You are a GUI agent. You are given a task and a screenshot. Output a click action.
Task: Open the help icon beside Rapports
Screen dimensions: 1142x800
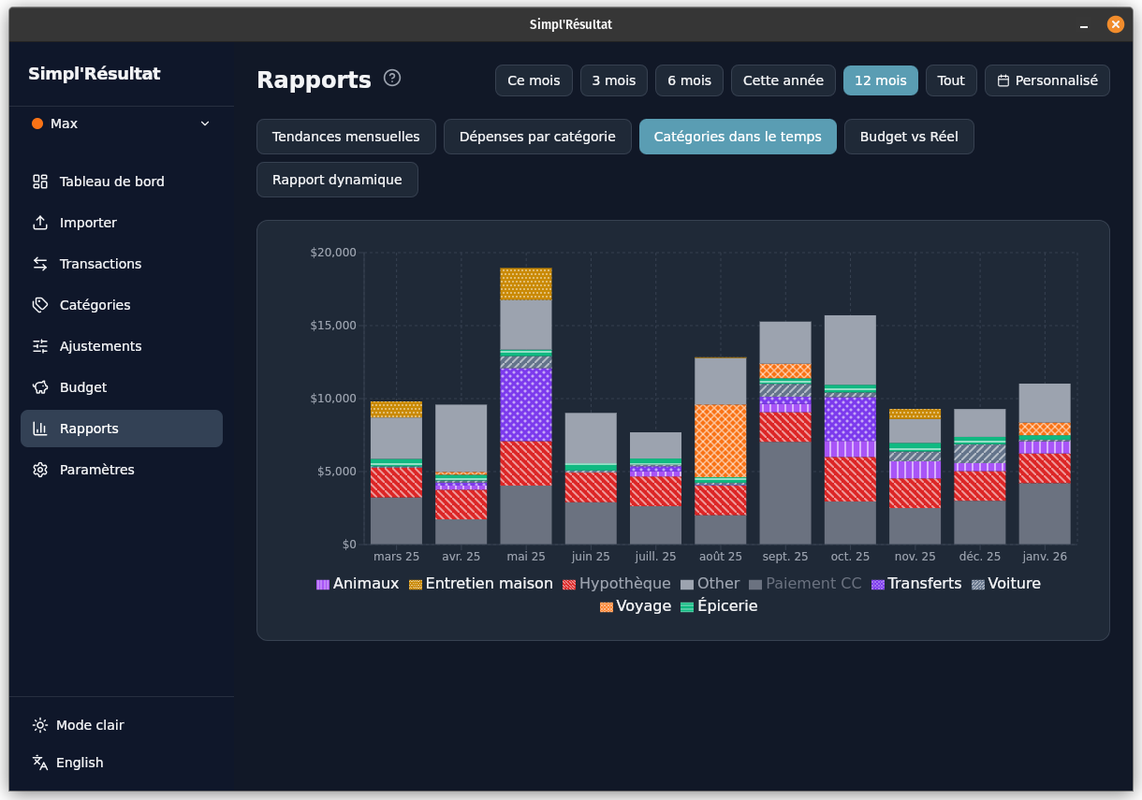[392, 79]
